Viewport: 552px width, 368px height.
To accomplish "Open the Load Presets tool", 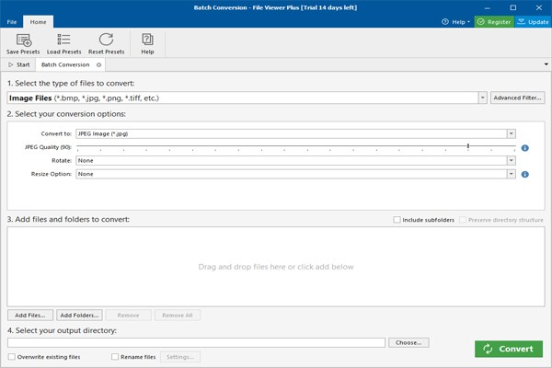I will click(x=63, y=43).
